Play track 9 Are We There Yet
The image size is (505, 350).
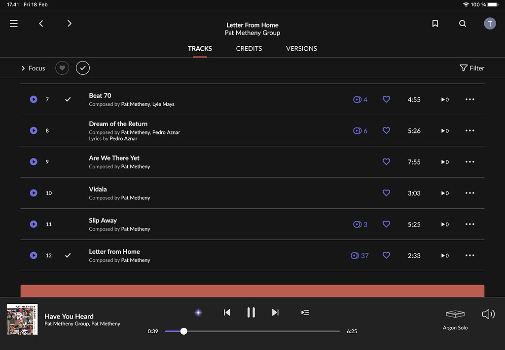[34, 162]
